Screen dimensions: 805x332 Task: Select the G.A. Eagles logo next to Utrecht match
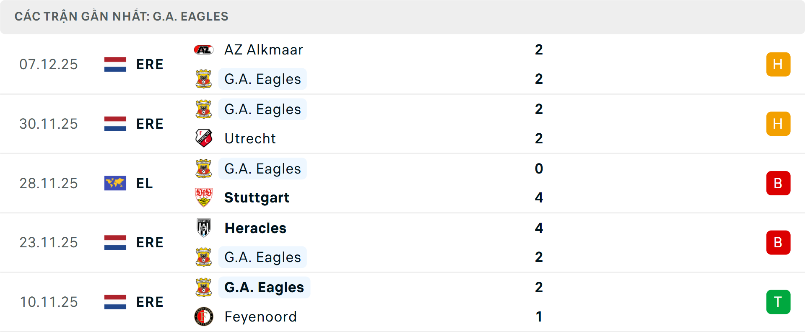click(204, 109)
